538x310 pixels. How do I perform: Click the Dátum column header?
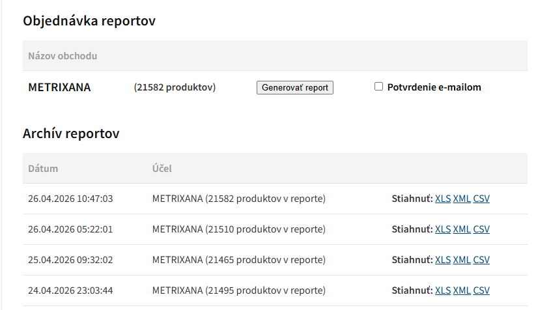coord(43,169)
